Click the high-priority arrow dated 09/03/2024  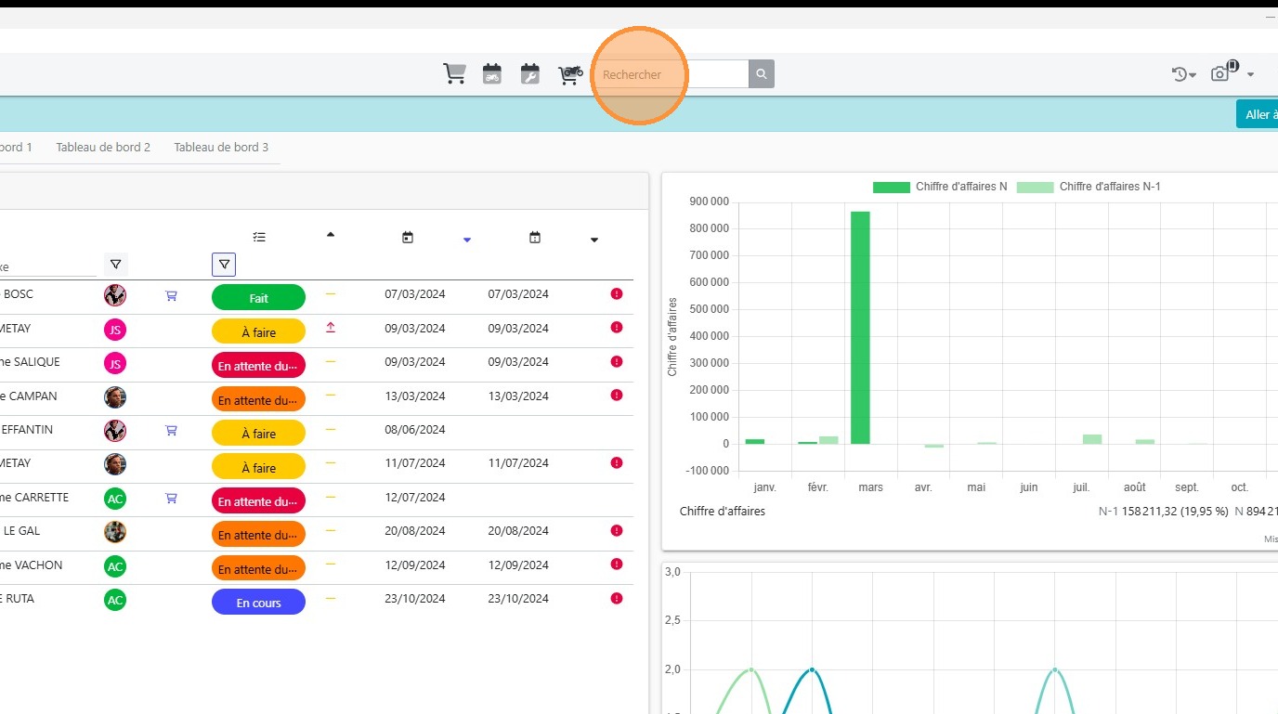(331, 328)
